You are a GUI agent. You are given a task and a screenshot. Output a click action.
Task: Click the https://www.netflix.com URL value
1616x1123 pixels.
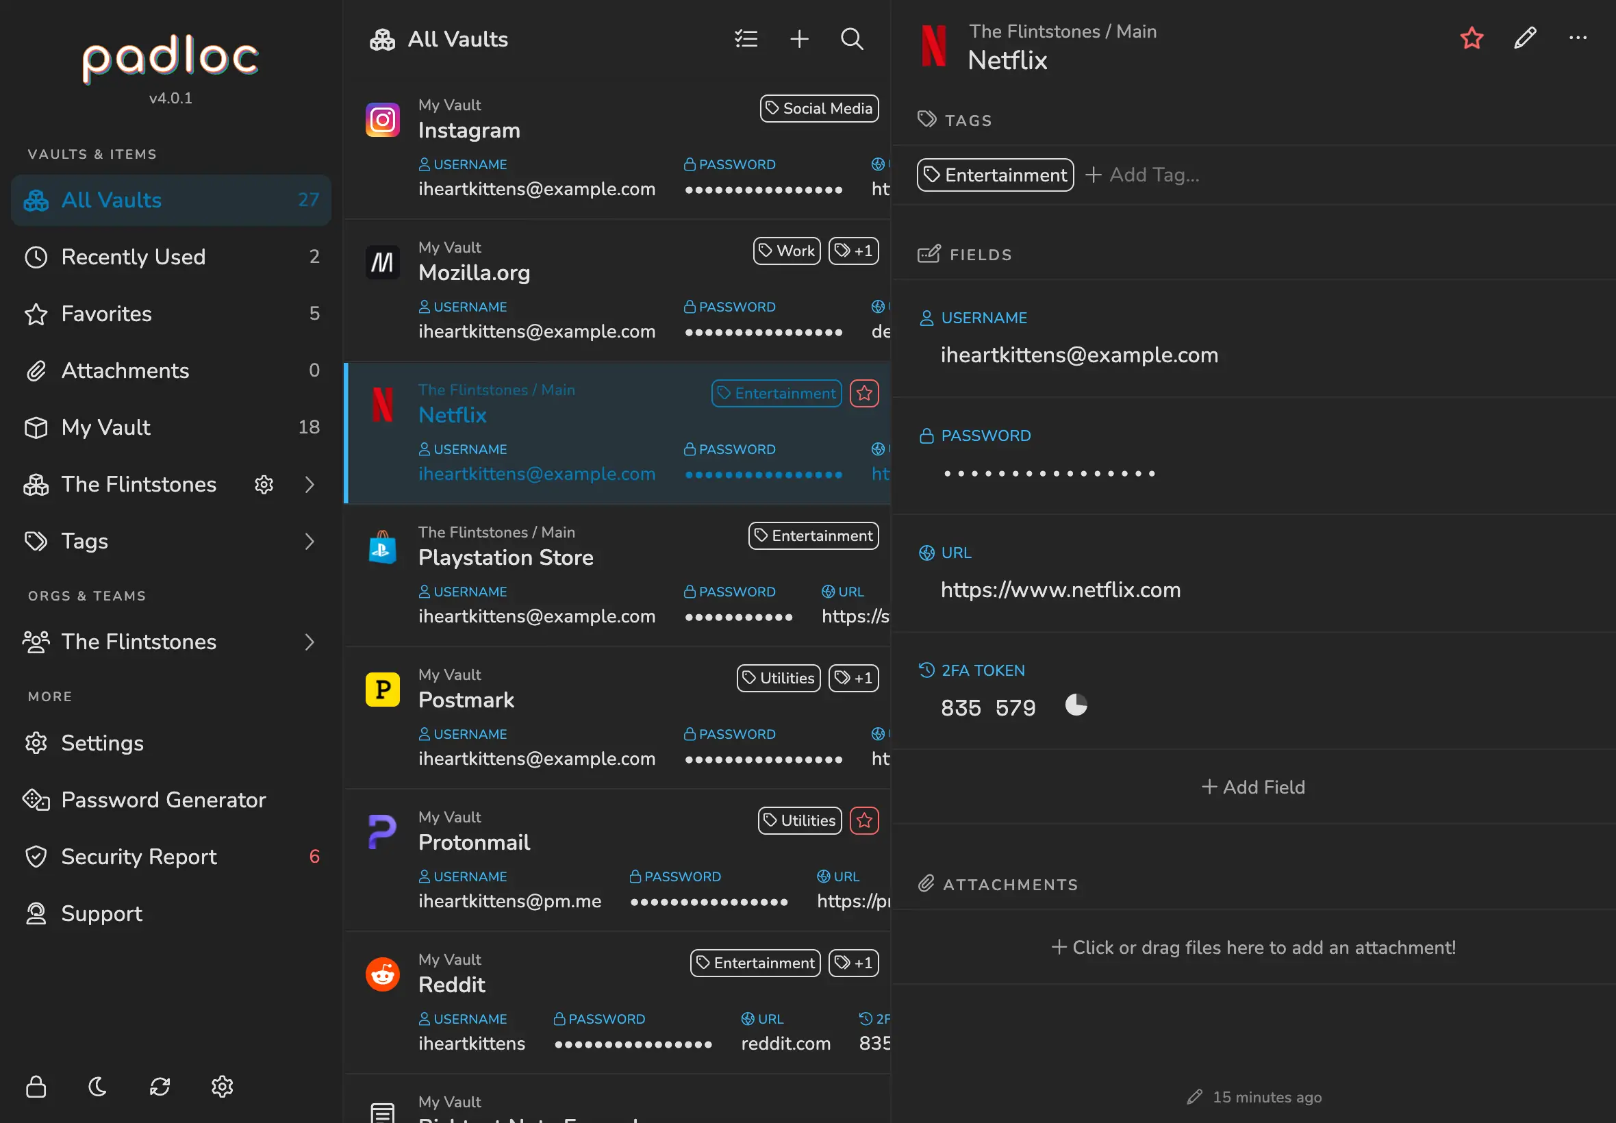(1060, 590)
